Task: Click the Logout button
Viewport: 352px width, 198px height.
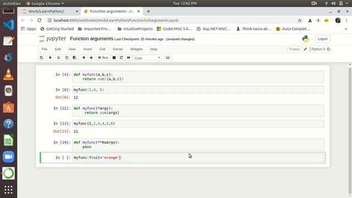Action: click(x=322, y=39)
